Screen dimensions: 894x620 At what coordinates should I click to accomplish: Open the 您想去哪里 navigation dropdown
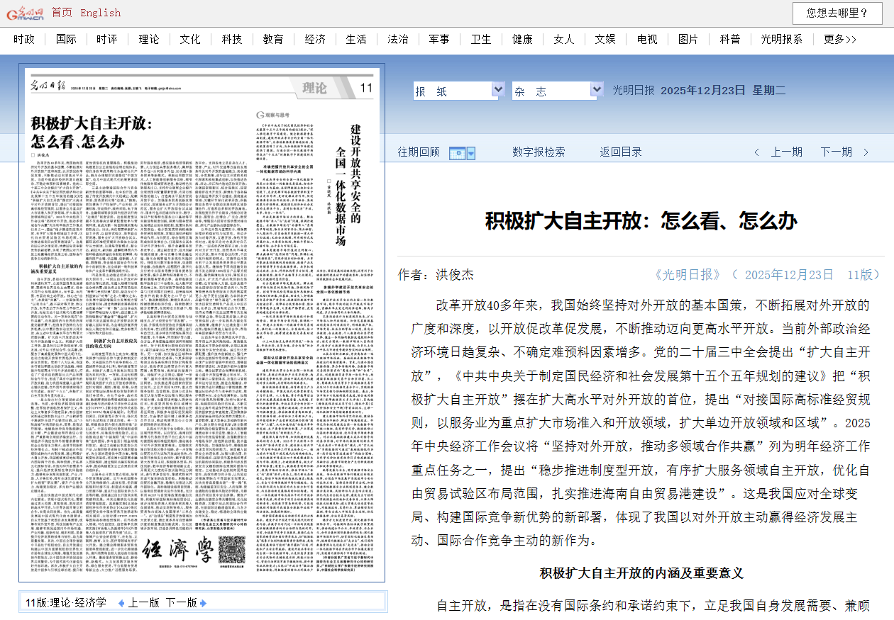837,13
